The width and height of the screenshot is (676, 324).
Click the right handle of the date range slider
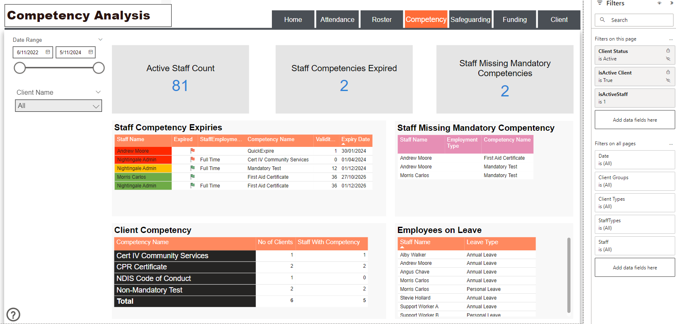tap(99, 68)
